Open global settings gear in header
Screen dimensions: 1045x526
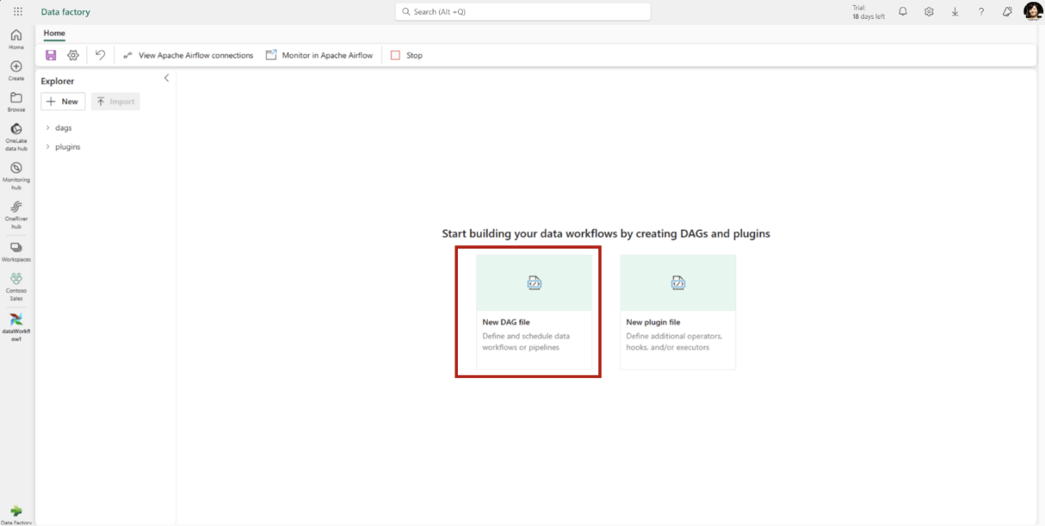tap(929, 12)
